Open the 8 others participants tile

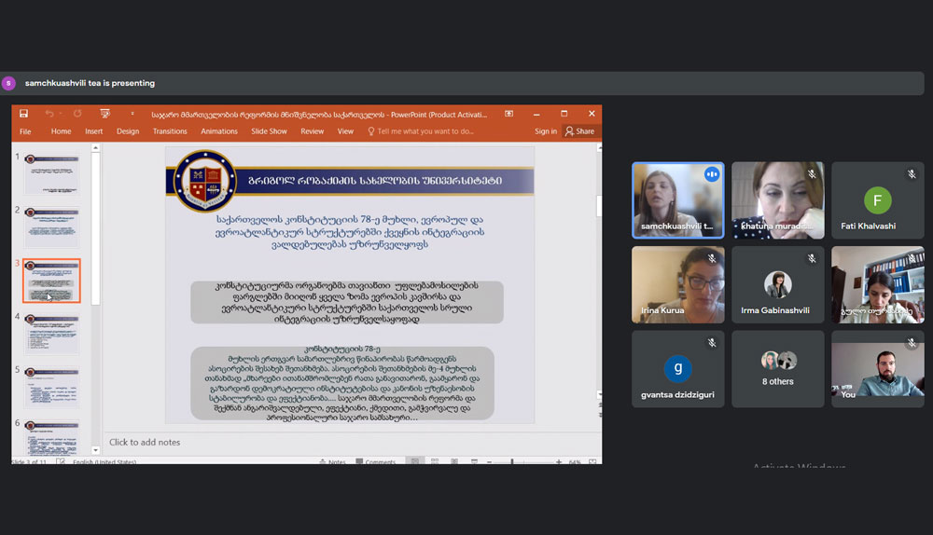(778, 368)
